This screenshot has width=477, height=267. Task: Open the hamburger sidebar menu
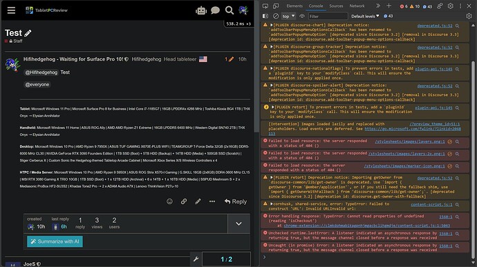11,10
